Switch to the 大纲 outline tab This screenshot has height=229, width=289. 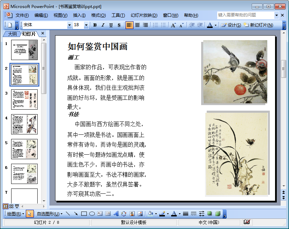pyautogui.click(x=12, y=34)
